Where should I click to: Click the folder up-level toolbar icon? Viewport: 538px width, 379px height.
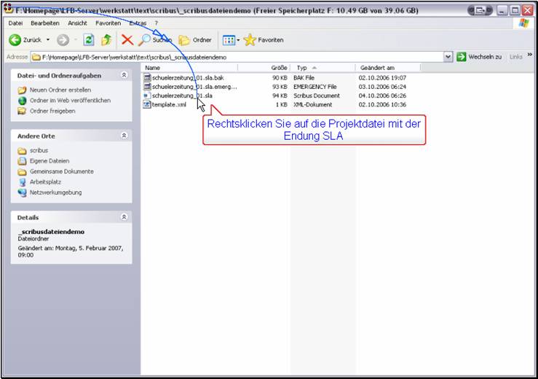pos(106,40)
